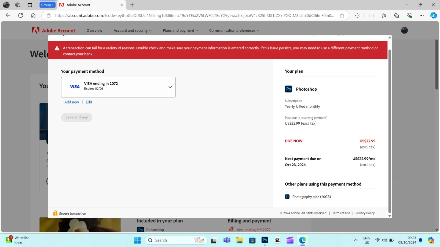
Task: Open a new browser tab
Action: pyautogui.click(x=132, y=5)
